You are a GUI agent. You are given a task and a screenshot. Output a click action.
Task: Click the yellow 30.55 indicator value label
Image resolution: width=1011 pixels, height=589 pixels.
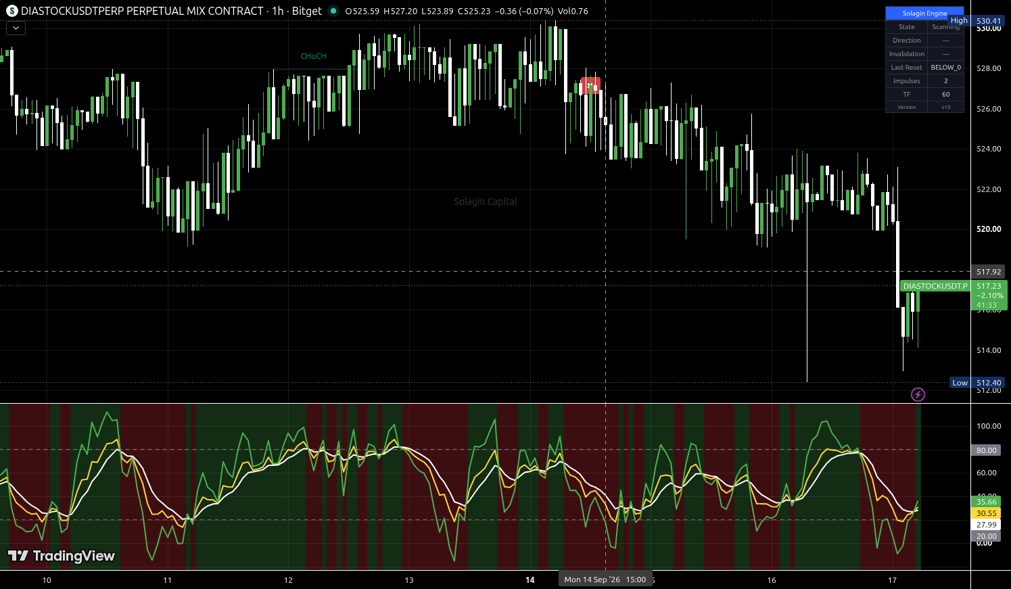(x=986, y=513)
